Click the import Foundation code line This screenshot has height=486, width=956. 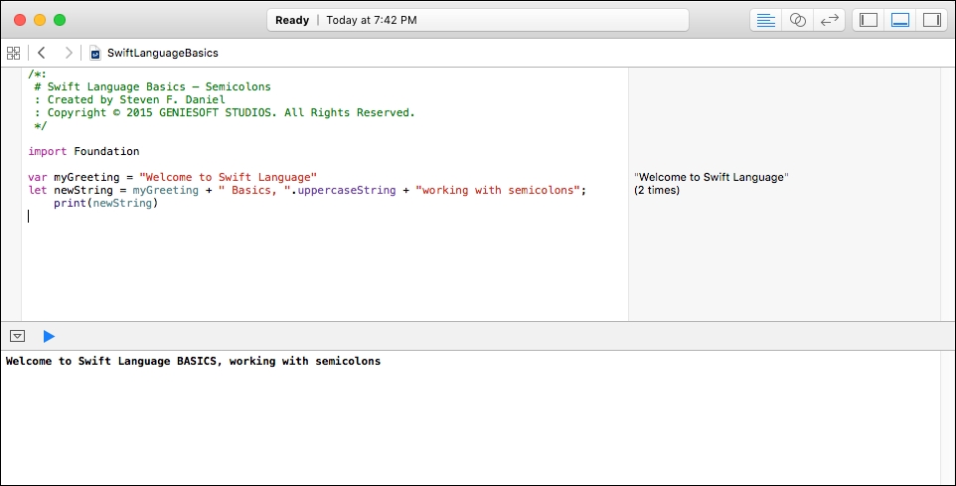[x=83, y=151]
